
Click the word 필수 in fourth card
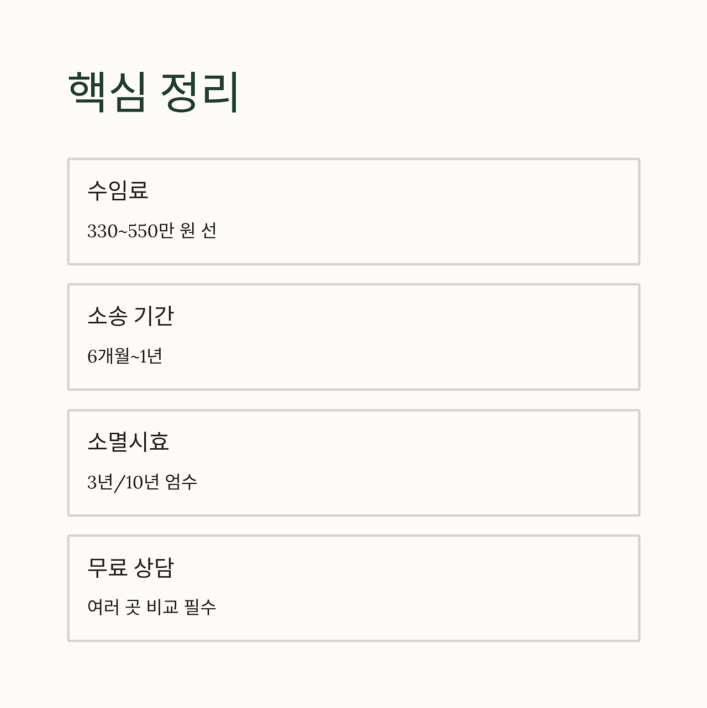[x=200, y=608]
